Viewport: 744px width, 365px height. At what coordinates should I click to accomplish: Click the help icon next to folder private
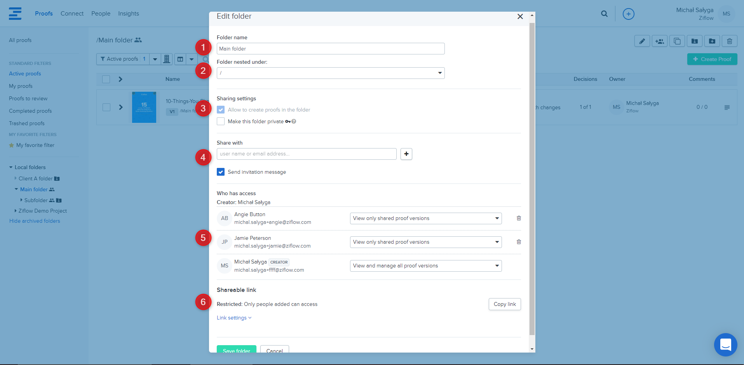[294, 121]
